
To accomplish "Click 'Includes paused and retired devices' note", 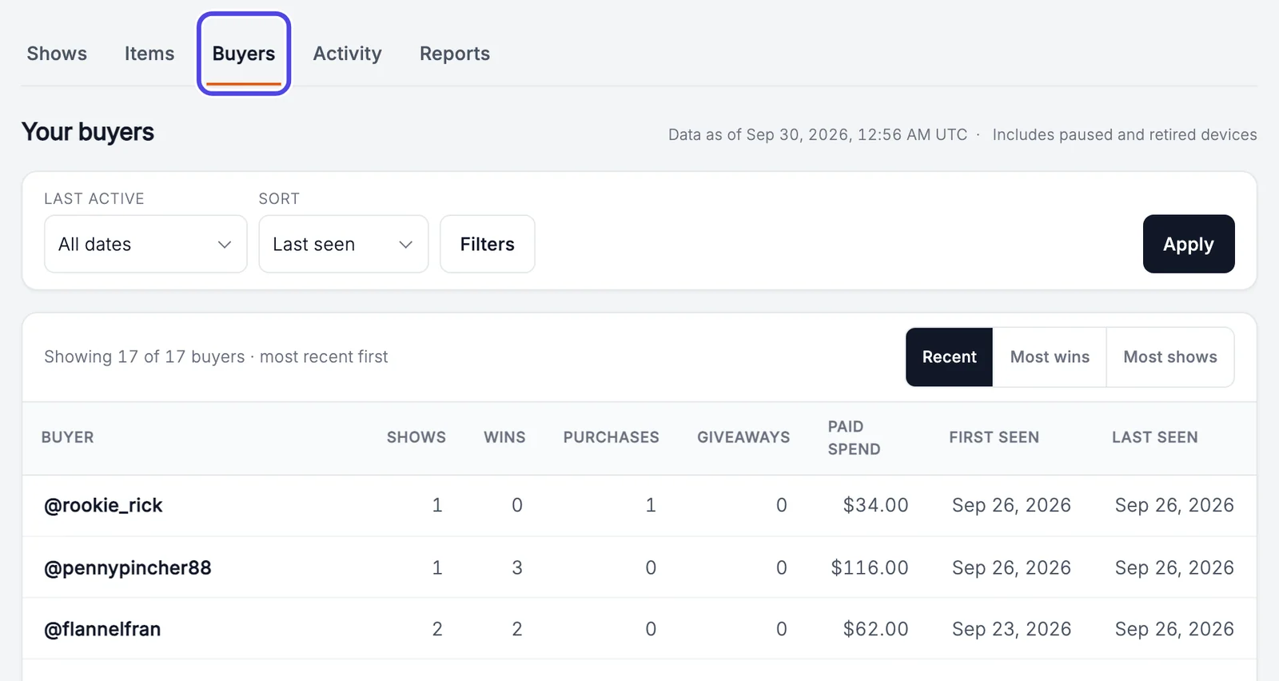I will [x=1125, y=134].
